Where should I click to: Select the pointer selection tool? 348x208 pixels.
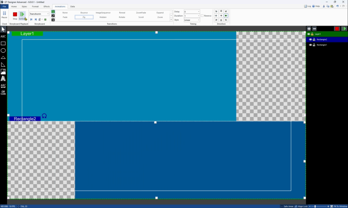click(3, 29)
